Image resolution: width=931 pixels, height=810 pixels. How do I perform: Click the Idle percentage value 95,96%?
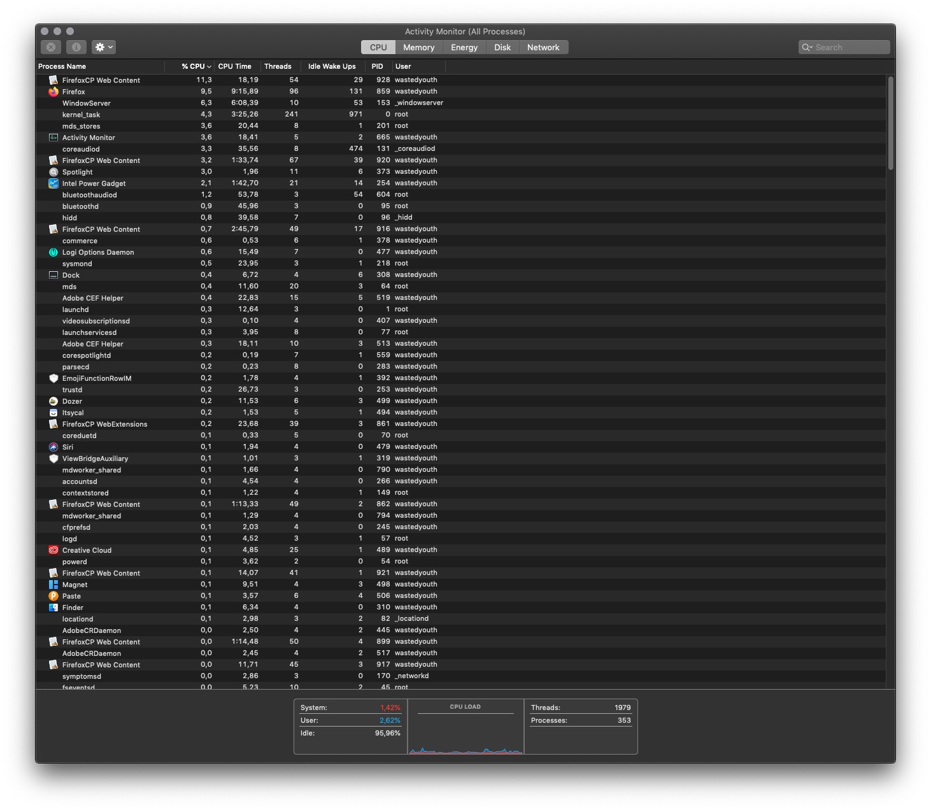[x=387, y=733]
